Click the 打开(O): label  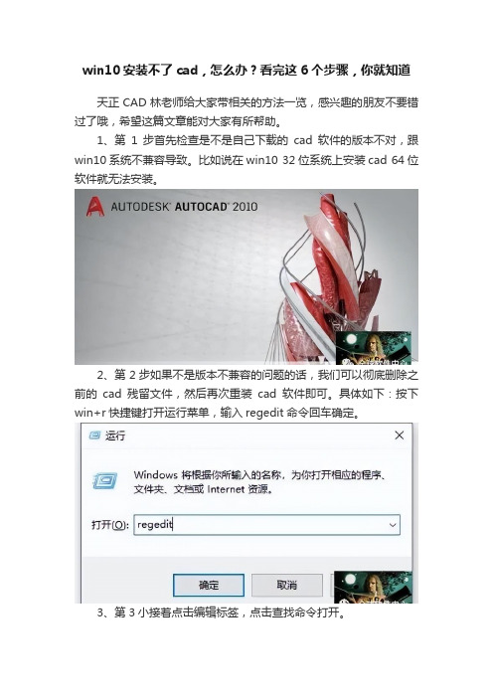(x=110, y=525)
